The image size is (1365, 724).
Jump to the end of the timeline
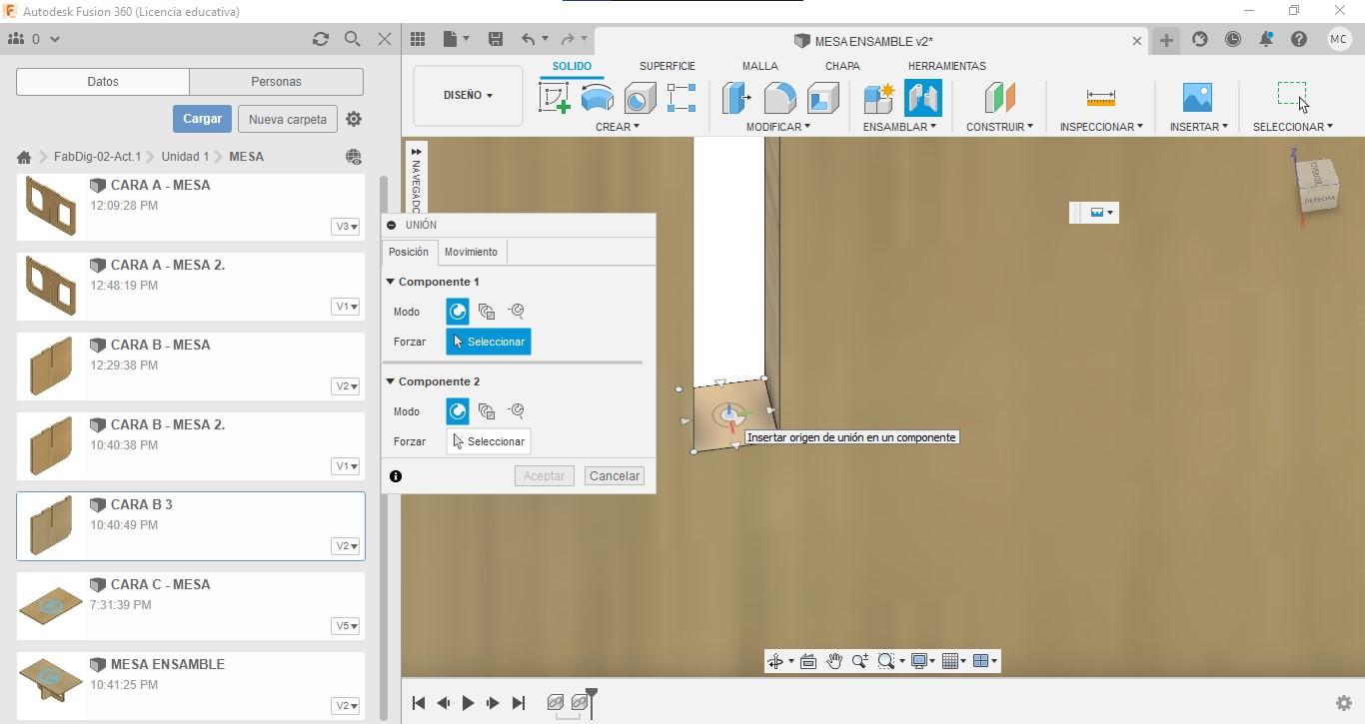tap(518, 703)
